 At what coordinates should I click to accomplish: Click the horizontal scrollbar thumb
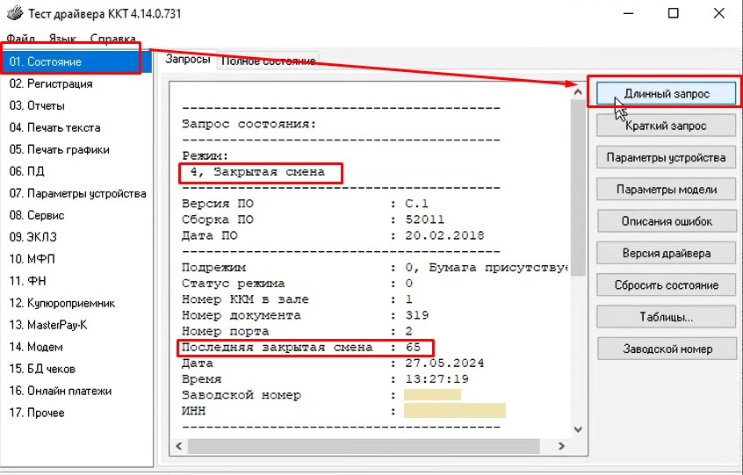[364, 446]
